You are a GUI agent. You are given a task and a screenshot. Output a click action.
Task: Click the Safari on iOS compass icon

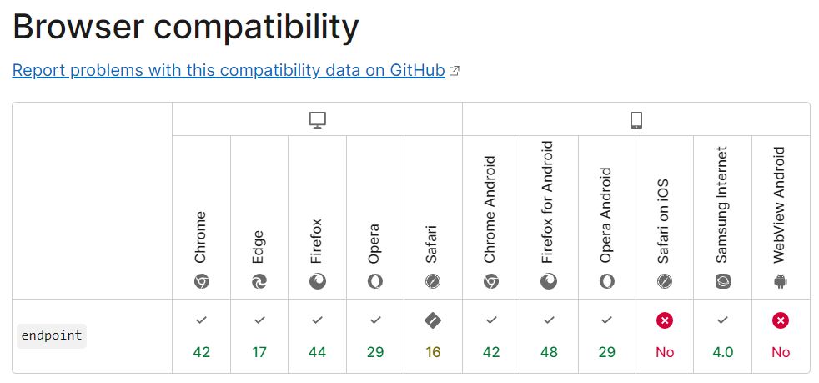point(665,282)
